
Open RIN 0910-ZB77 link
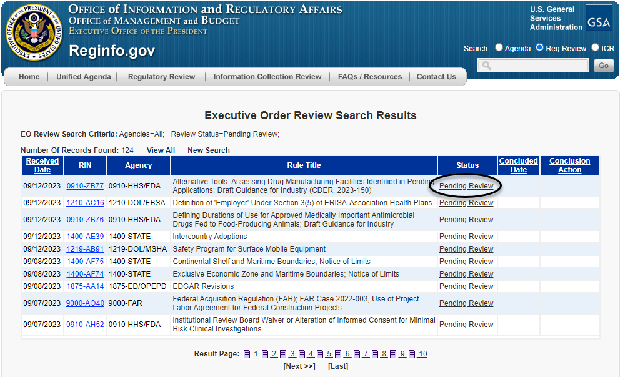pos(85,186)
